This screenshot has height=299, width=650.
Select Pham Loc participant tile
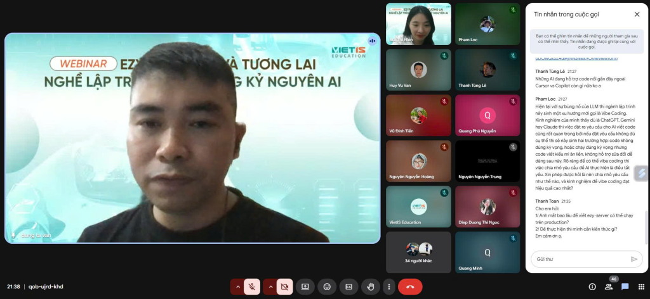tap(487, 25)
